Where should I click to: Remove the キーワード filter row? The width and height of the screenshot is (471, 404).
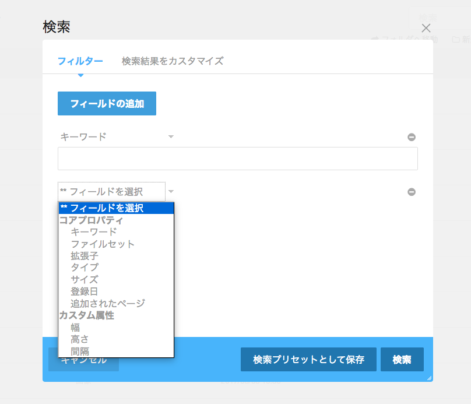coord(412,138)
